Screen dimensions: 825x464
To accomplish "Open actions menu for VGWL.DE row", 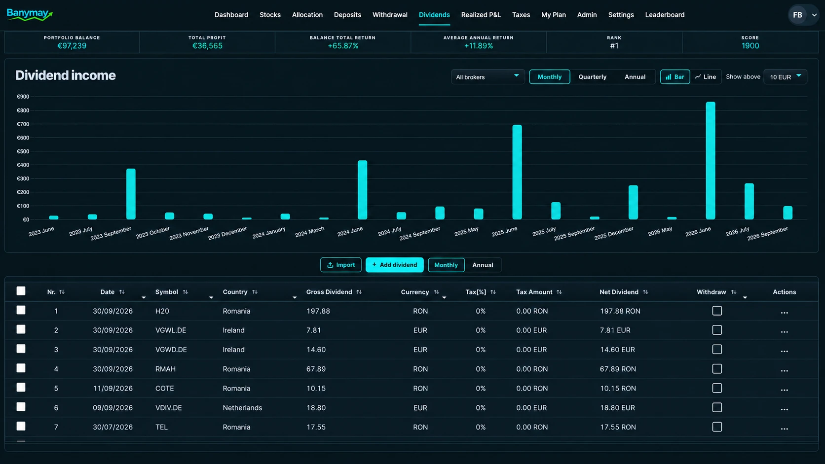I will (784, 331).
